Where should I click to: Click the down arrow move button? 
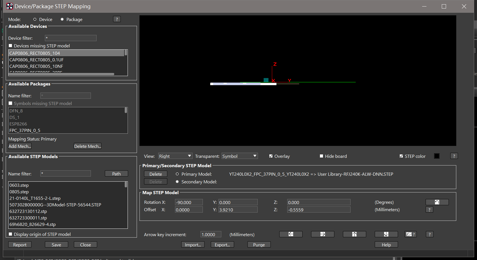(x=386, y=234)
